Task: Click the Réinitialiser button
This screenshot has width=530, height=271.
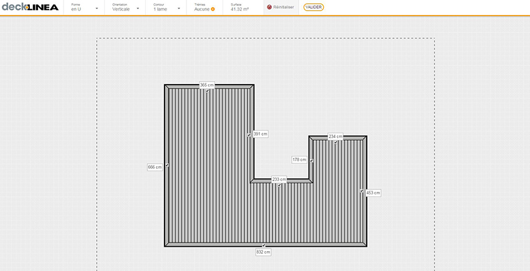Action: [x=281, y=7]
